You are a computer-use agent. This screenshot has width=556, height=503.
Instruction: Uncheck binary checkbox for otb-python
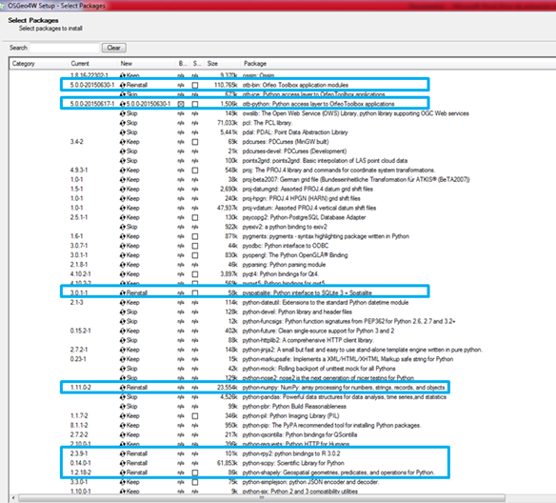(x=181, y=104)
